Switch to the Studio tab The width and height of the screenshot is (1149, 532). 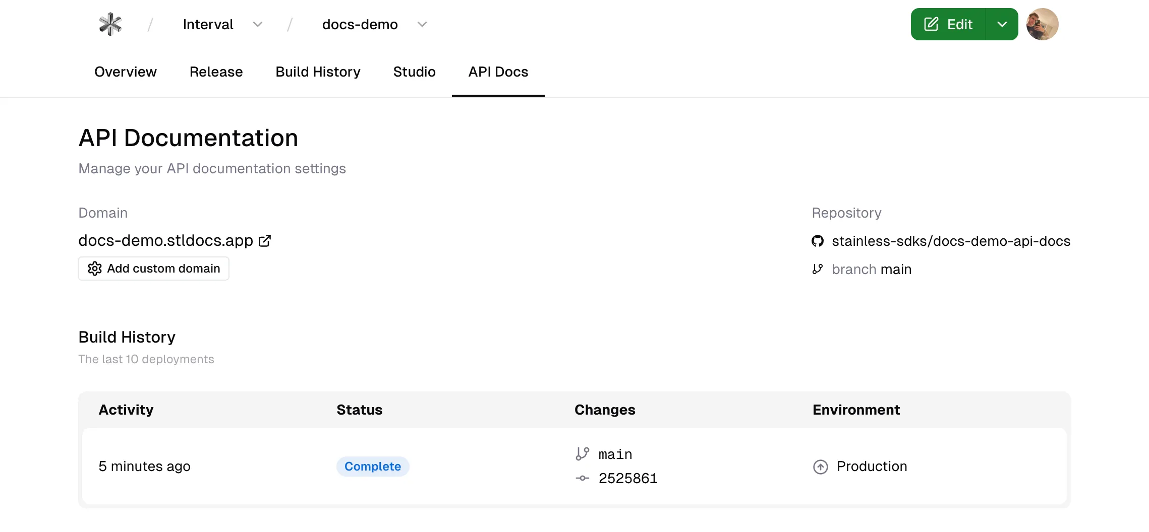point(414,72)
